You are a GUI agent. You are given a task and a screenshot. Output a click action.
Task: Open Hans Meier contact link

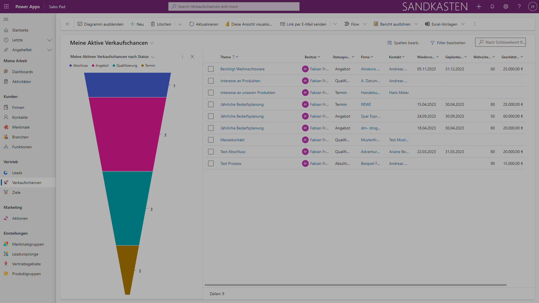click(x=399, y=93)
